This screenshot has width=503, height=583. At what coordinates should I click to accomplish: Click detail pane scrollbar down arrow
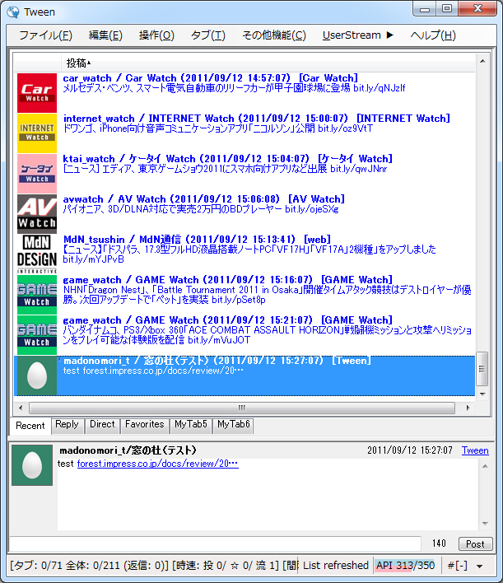pyautogui.click(x=485, y=524)
